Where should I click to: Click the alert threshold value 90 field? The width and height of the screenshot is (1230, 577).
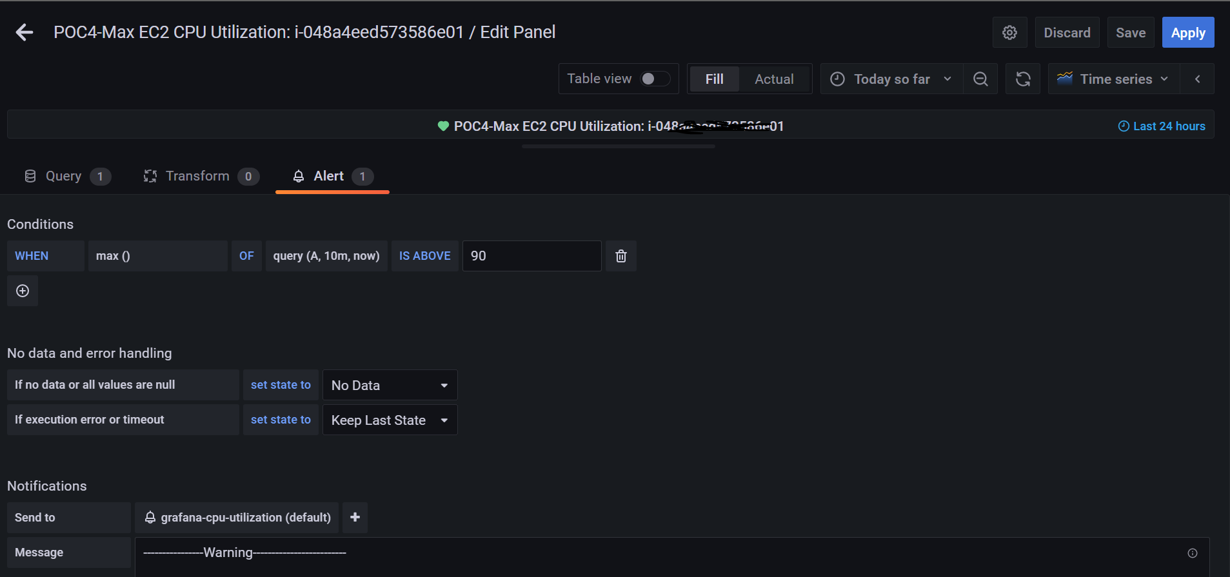[x=531, y=255]
